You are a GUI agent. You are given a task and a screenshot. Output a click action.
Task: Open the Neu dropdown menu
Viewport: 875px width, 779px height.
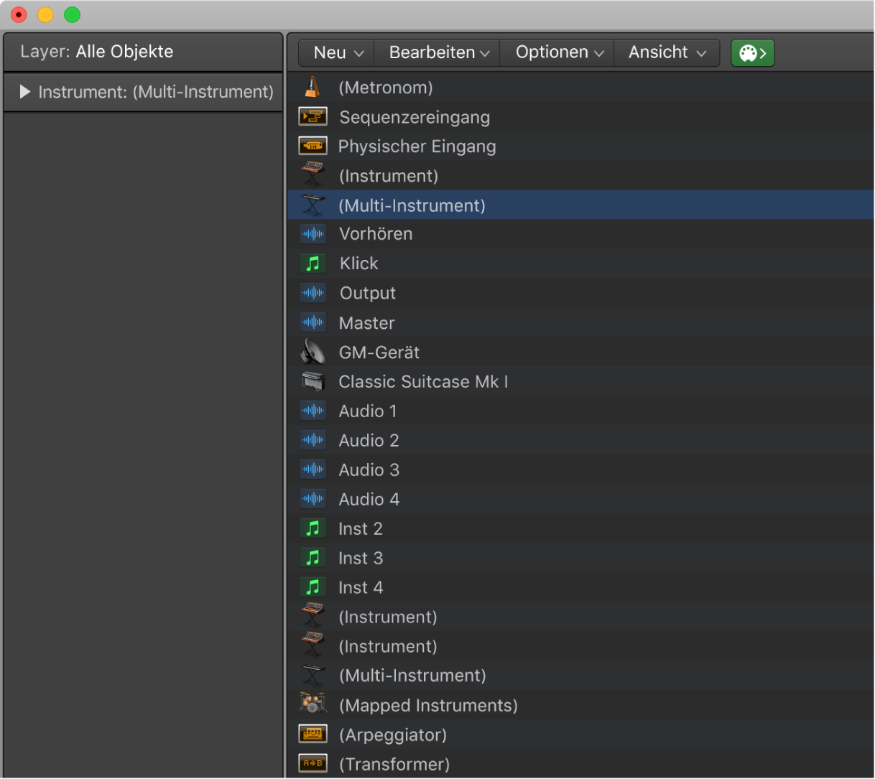point(338,53)
